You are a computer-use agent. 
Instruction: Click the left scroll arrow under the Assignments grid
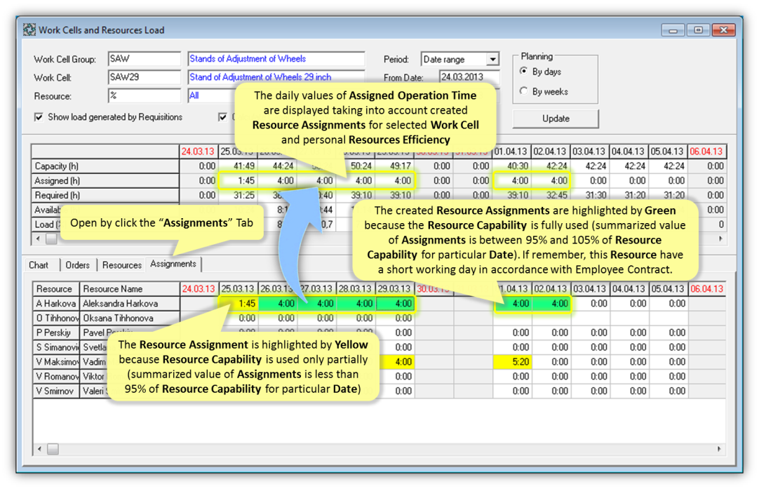40,449
